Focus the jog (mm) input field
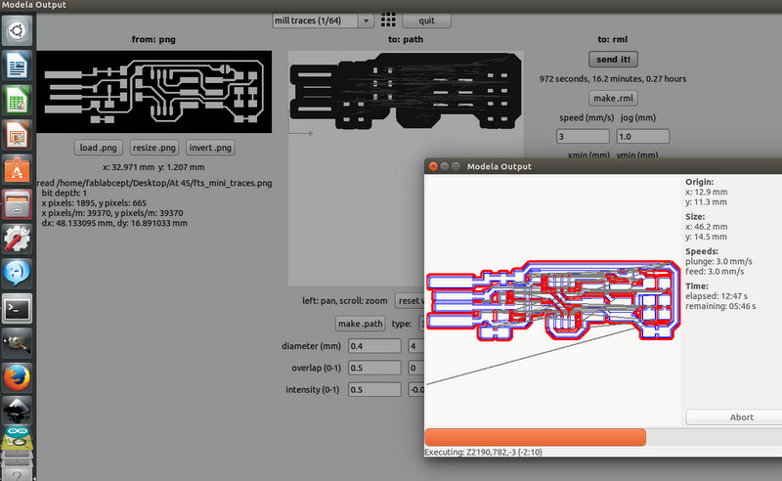Image resolution: width=782 pixels, height=481 pixels. 642,136
